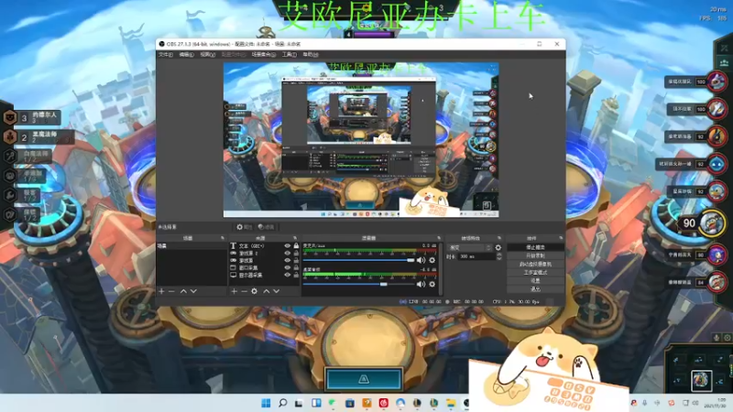Open the 编辑 menu

coord(186,55)
